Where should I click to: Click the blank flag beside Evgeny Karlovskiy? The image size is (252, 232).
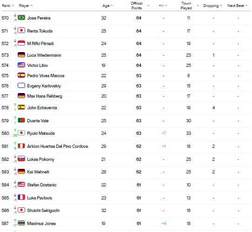pyautogui.click(x=21, y=85)
